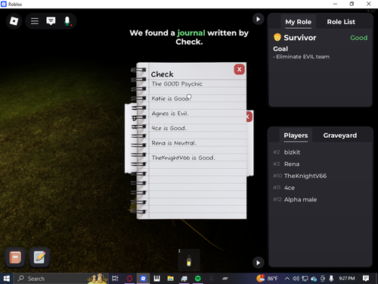Switch to the Graveyard tab
378x284 pixels.
(340, 136)
